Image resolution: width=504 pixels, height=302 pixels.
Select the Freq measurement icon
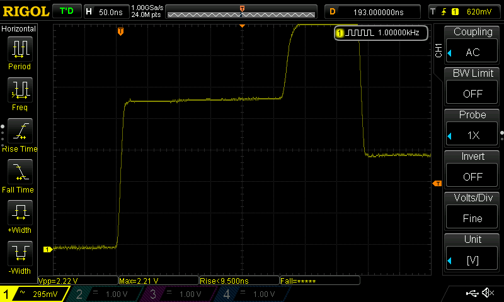pos(20,90)
